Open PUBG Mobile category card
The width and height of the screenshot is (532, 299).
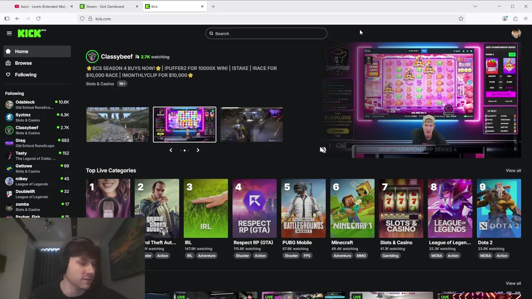[x=303, y=208]
